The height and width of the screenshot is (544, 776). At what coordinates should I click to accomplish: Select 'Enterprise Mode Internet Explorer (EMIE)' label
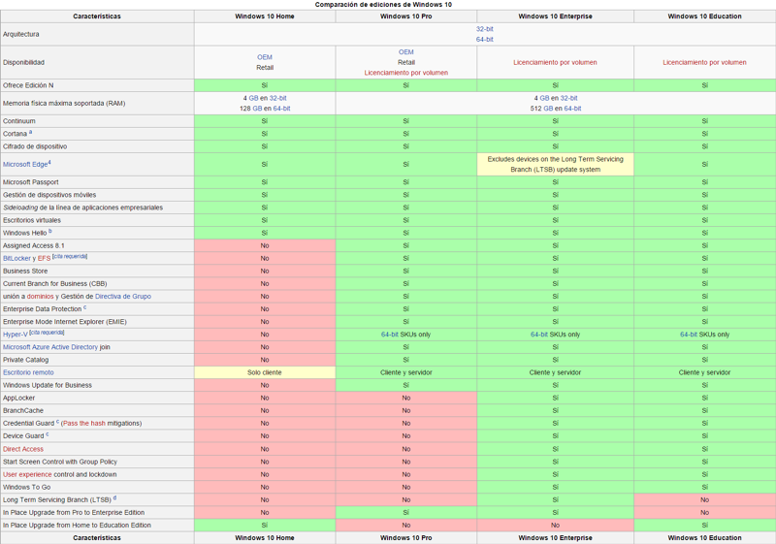pyautogui.click(x=65, y=322)
